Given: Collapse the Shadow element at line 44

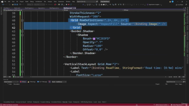Looking at the screenshot, I should coord(22,35).
